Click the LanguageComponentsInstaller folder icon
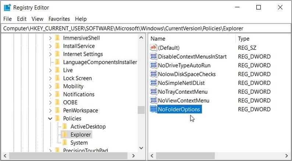The height and width of the screenshot is (161, 292). point(57,62)
